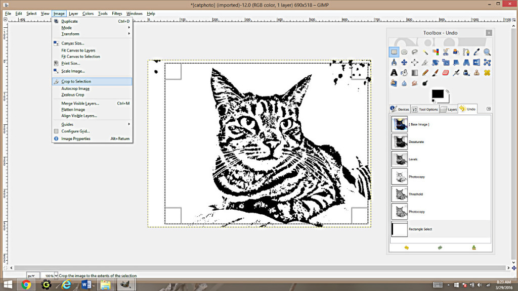The image size is (518, 291).
Task: Choose Flatten Image
Action: coord(73,109)
